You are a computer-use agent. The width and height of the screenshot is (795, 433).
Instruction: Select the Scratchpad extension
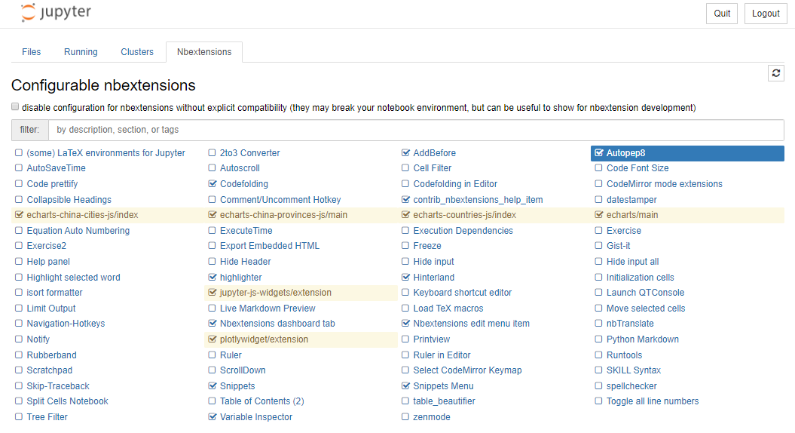click(50, 370)
